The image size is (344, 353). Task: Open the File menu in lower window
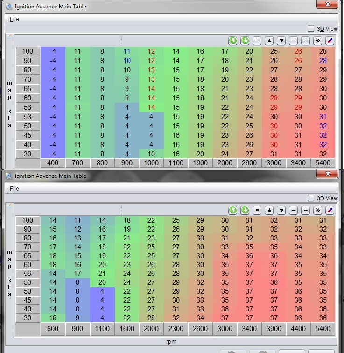click(x=14, y=189)
